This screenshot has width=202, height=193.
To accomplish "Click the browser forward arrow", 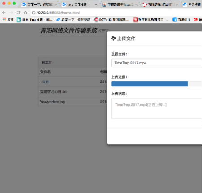I will (11, 13).
